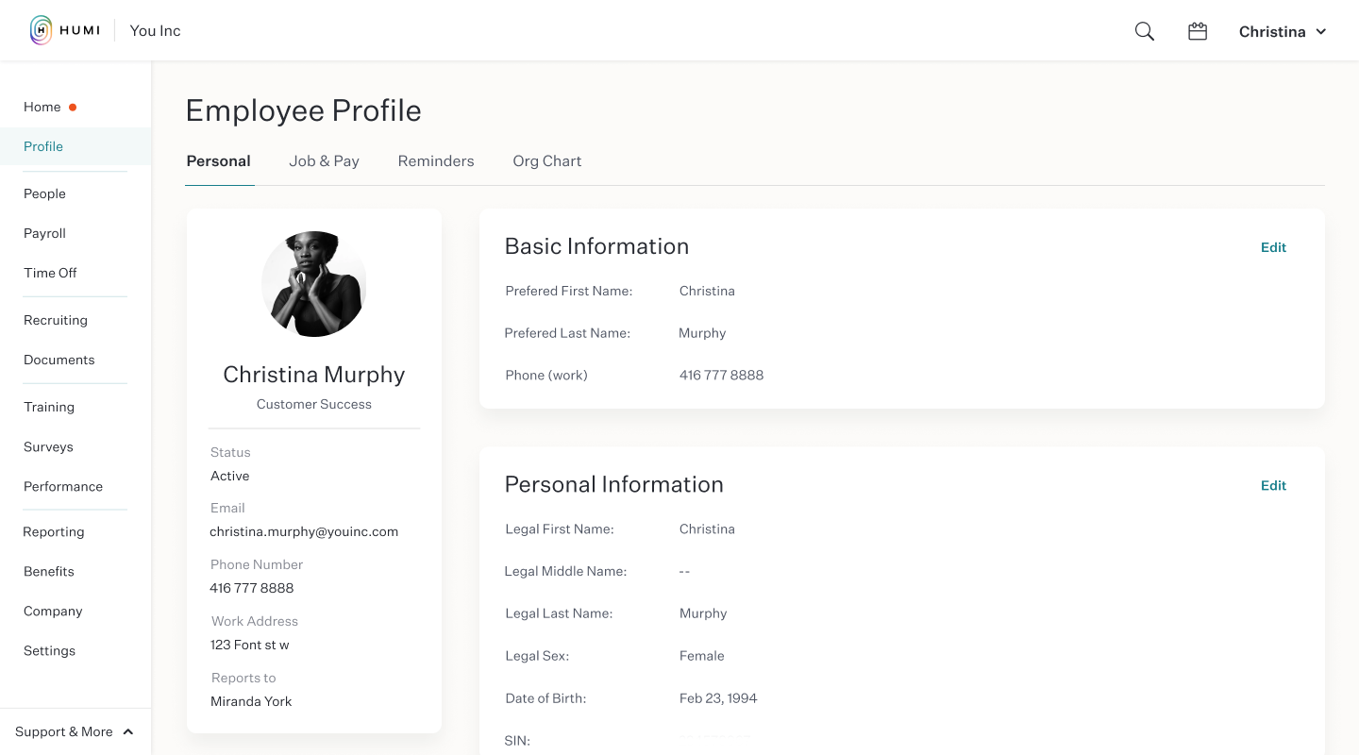
Task: Click the Phone (work) value 416 777 8888
Action: pos(722,375)
